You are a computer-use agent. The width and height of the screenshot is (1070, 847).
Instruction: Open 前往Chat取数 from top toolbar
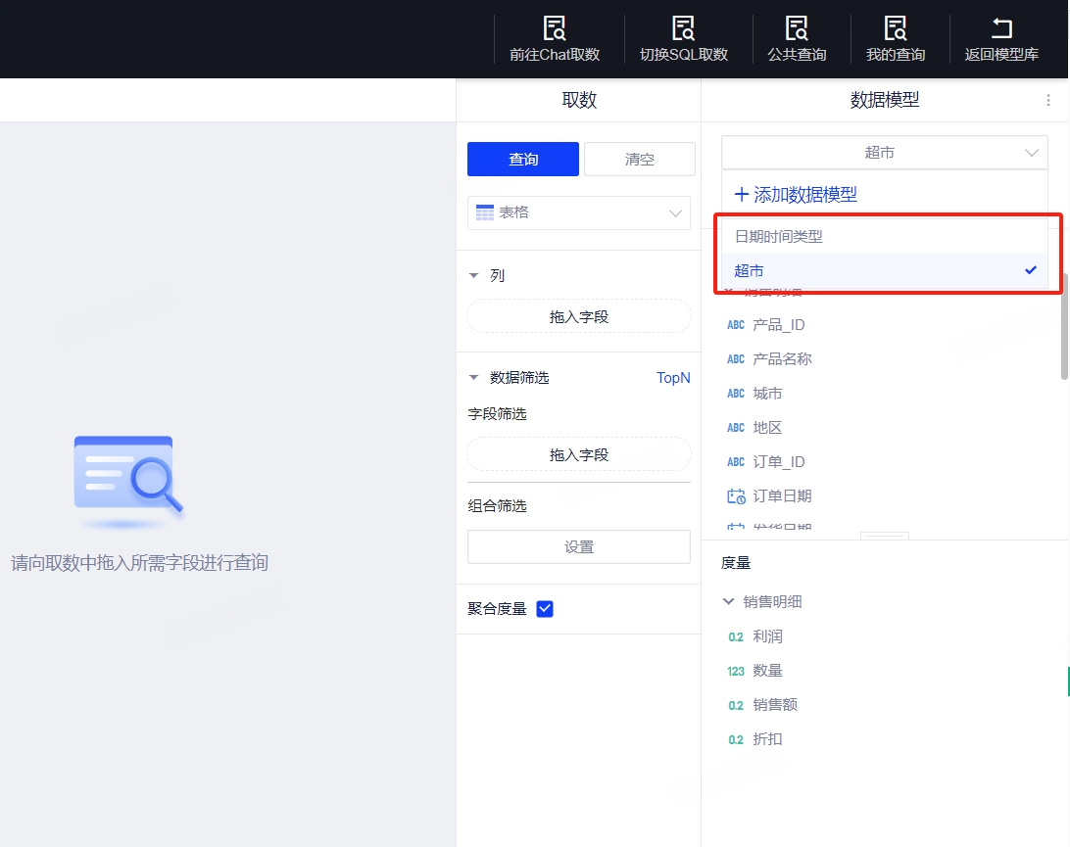[x=555, y=39]
